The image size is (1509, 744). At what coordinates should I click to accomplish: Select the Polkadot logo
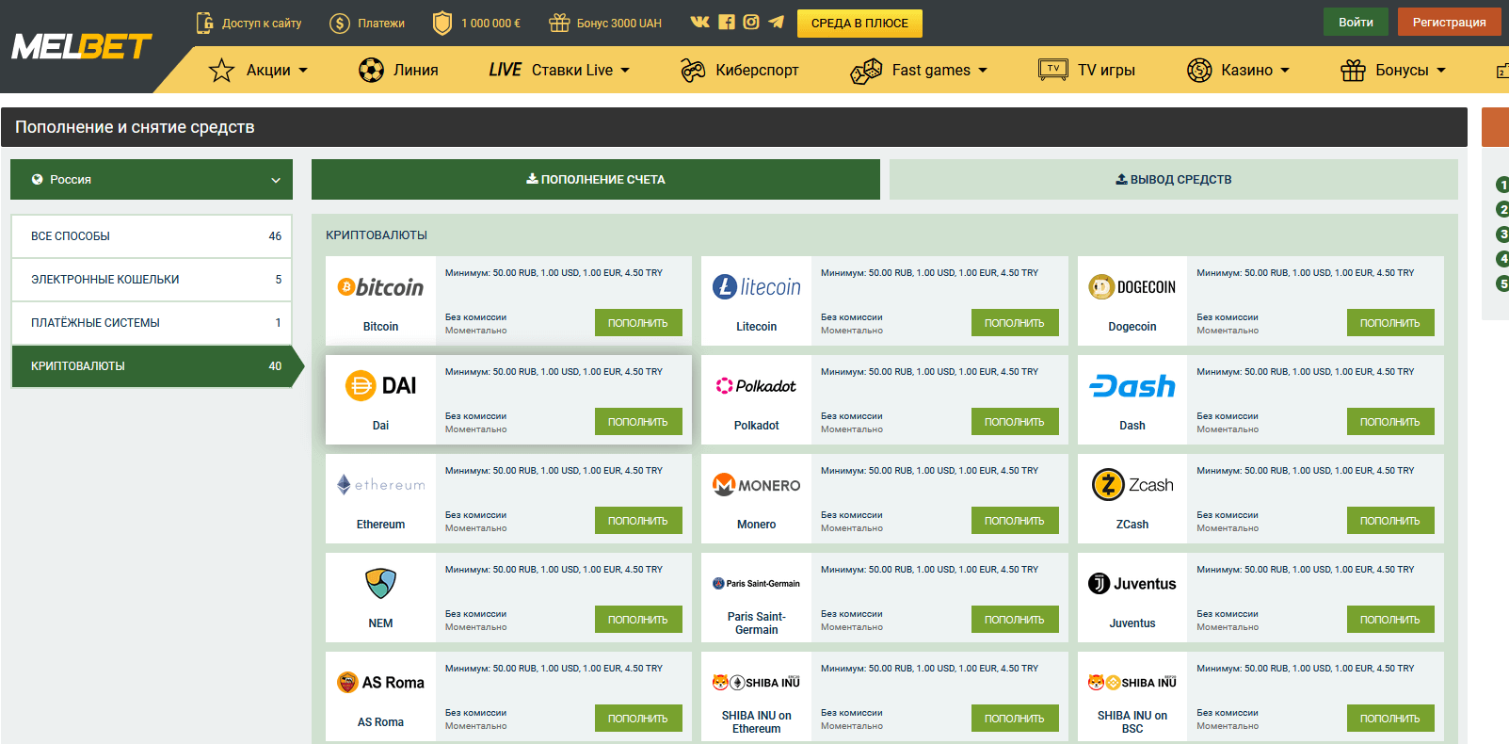coord(756,385)
